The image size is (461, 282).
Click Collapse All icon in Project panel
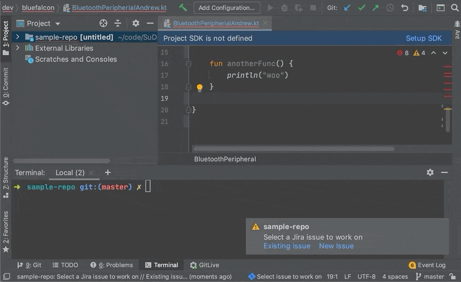coord(118,23)
